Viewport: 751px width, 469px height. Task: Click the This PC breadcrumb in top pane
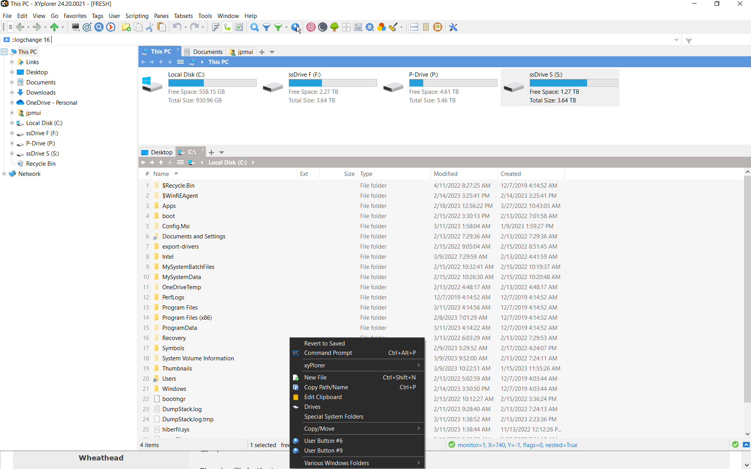218,62
